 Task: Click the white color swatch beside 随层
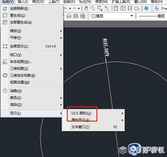point(94,16)
